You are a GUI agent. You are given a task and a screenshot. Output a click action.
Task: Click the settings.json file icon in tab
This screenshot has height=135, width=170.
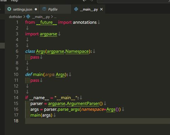[x=9, y=9]
